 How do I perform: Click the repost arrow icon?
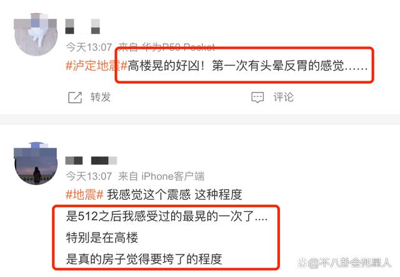[75, 98]
